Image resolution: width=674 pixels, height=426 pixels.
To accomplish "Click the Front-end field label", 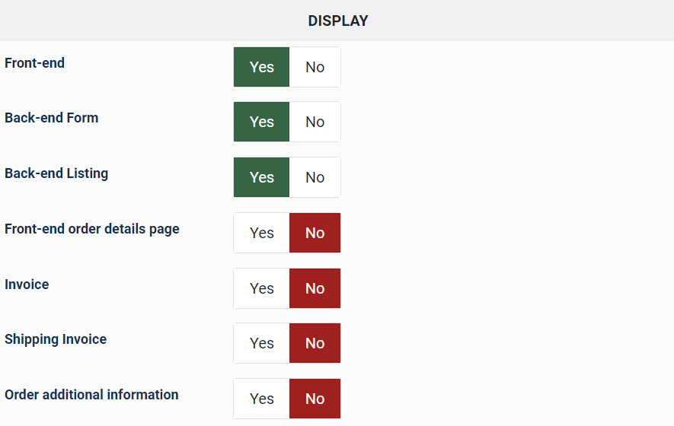I will click(34, 63).
